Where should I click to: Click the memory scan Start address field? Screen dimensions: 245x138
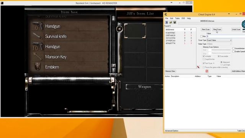(219, 50)
